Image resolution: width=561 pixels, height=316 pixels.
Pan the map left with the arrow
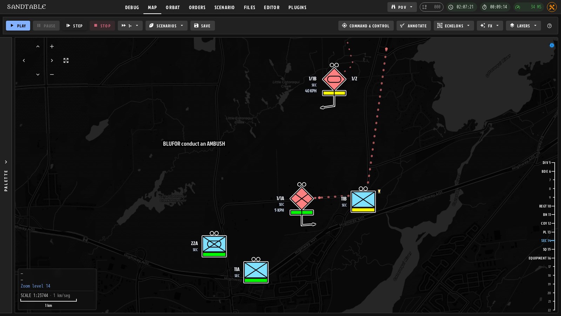24,61
